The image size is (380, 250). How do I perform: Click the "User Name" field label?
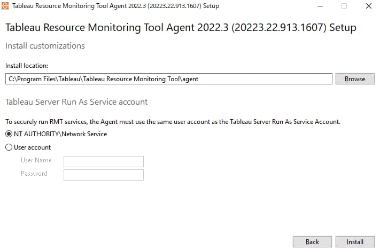(x=36, y=160)
